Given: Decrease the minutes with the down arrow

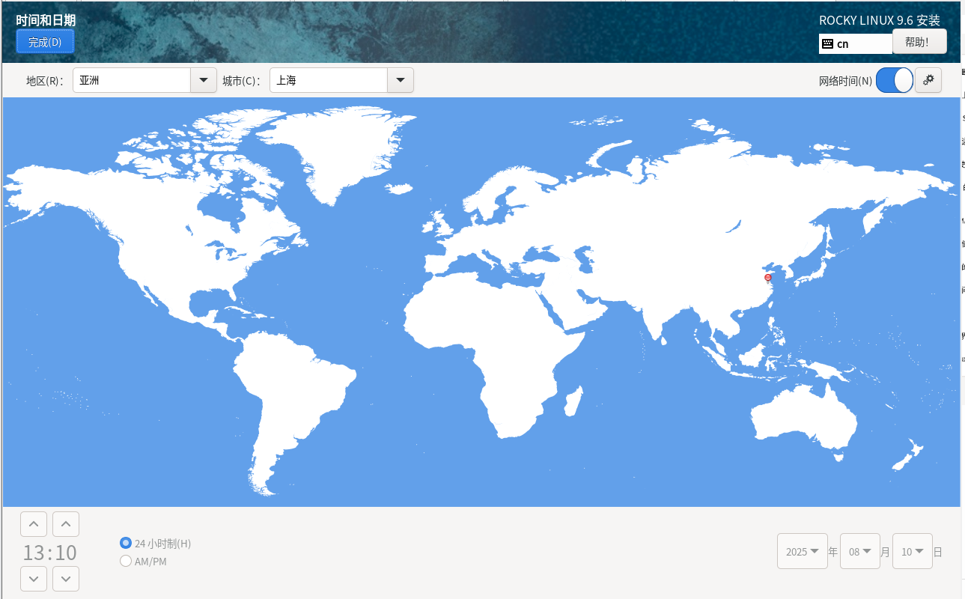Looking at the screenshot, I should 65,579.
